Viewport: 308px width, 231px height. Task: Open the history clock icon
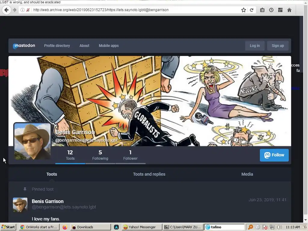[x=271, y=10]
